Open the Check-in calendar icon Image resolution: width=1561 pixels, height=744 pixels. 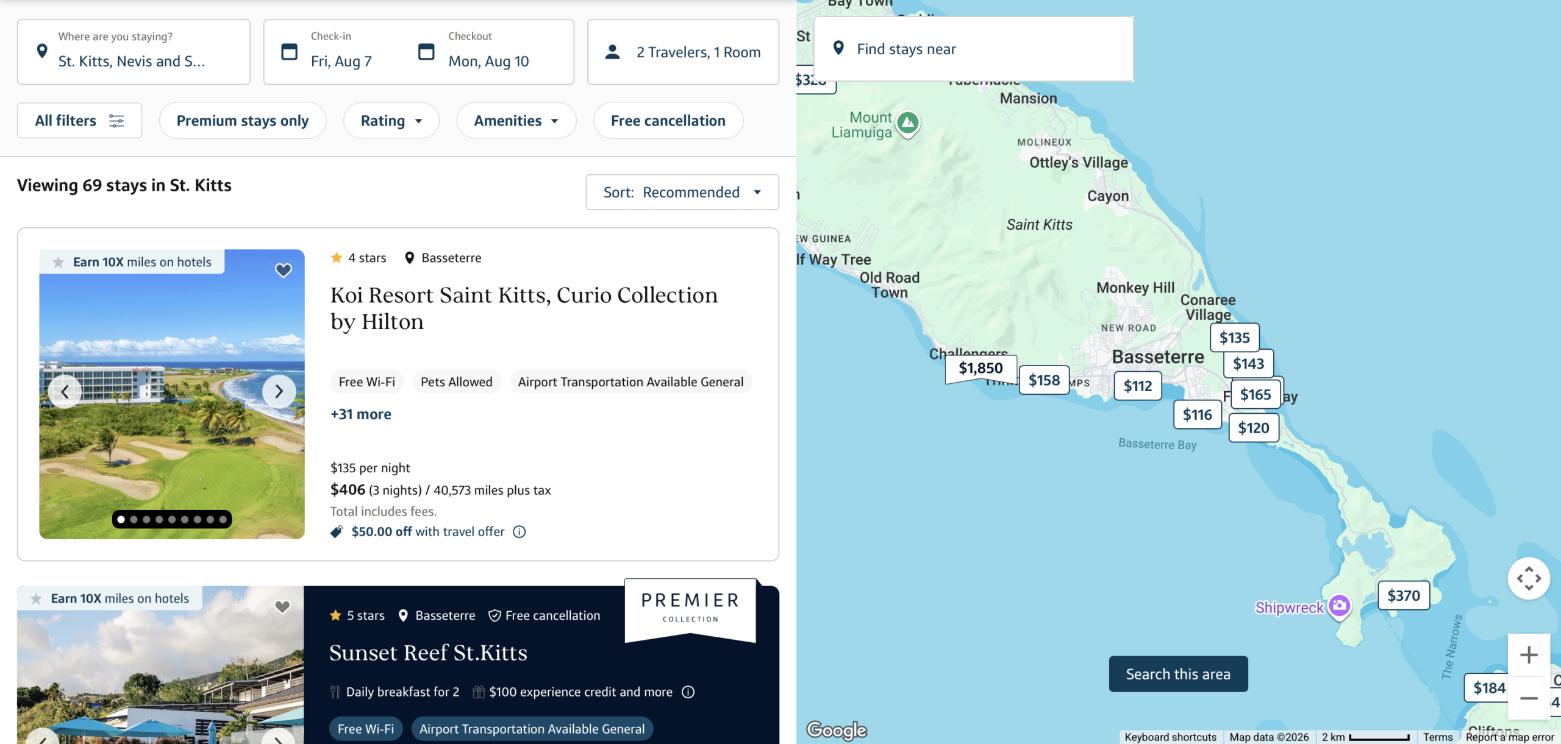[289, 52]
